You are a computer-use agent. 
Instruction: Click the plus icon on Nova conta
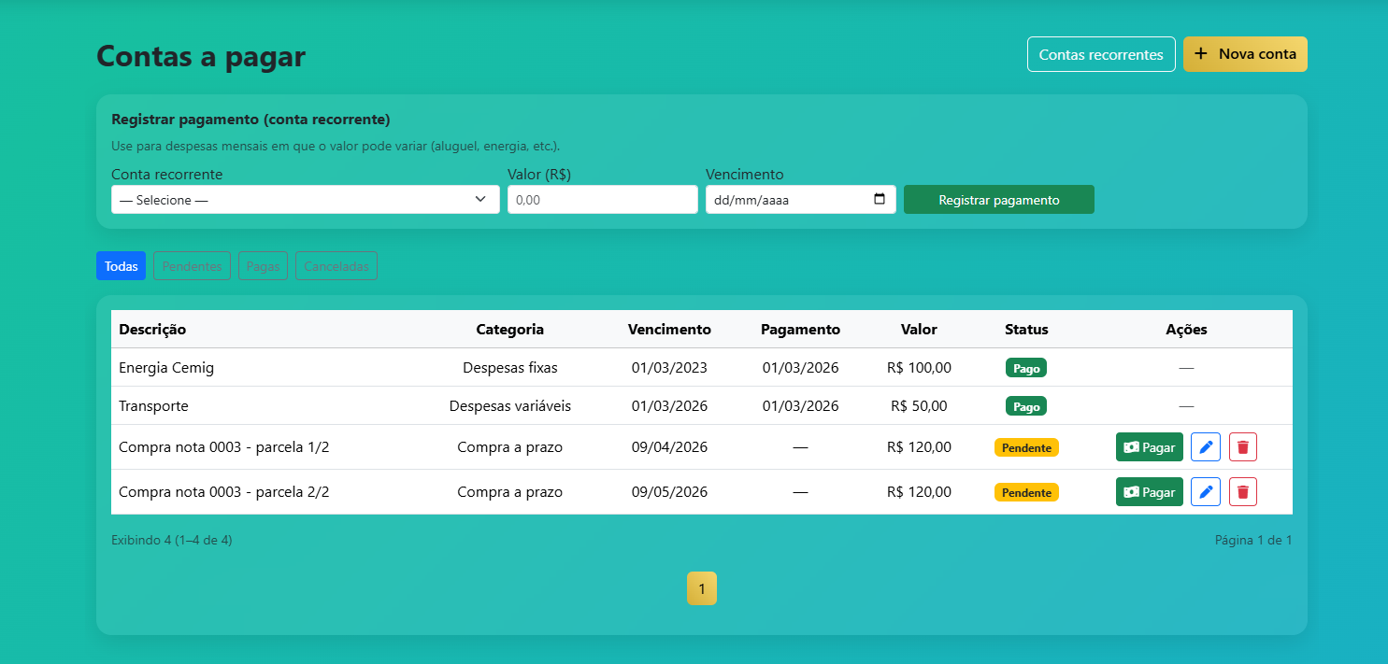(x=1200, y=54)
